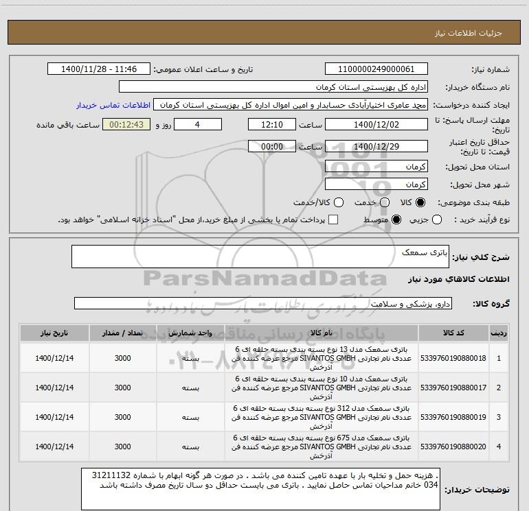Select the کالا radio button

(420, 202)
